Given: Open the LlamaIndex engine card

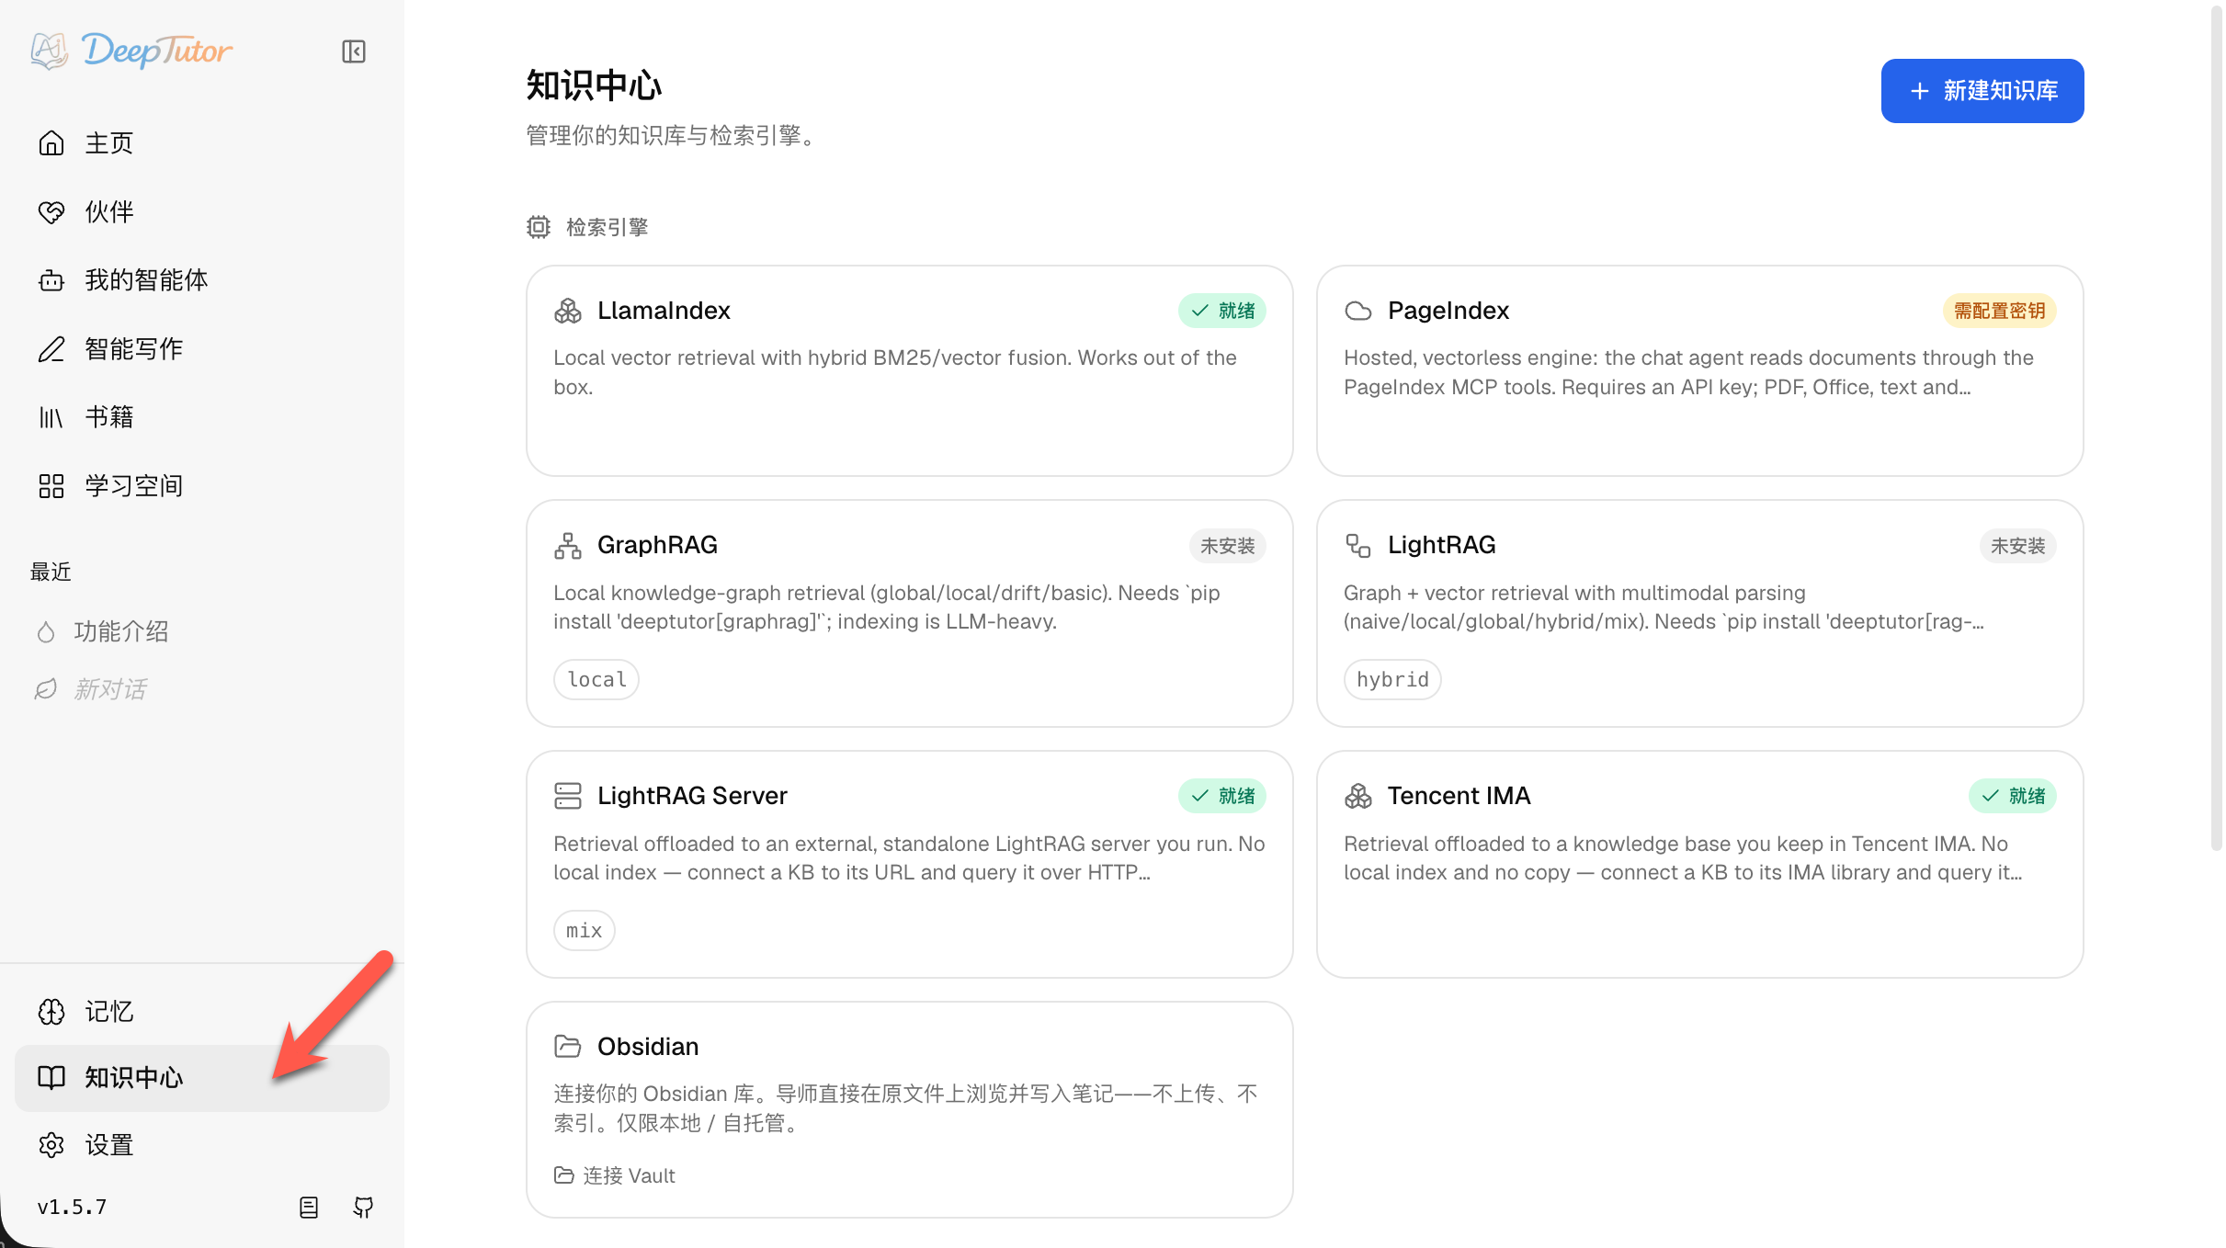Looking at the screenshot, I should click(909, 371).
